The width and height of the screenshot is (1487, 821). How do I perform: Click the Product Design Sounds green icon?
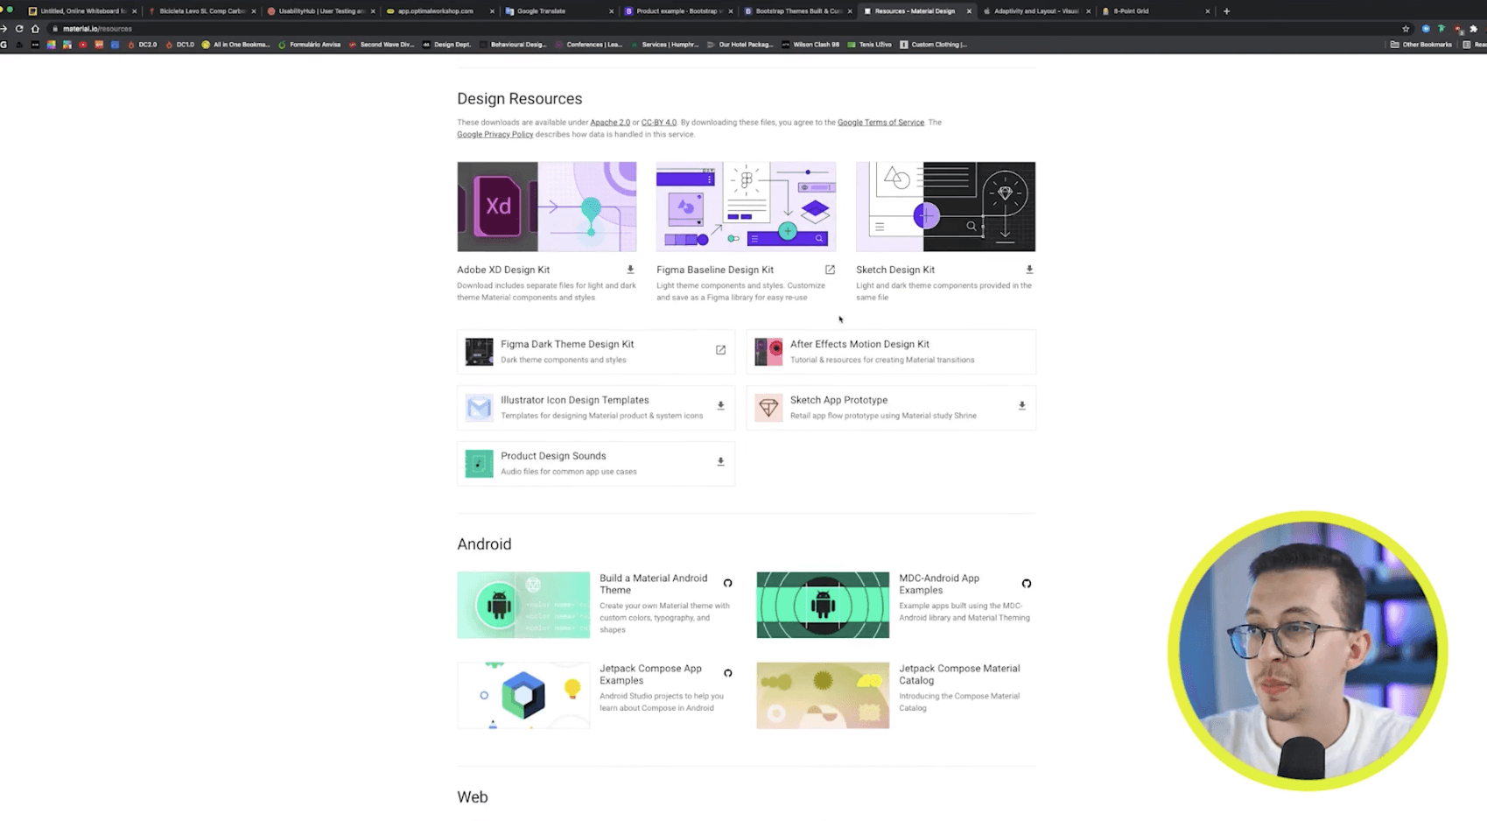(479, 464)
